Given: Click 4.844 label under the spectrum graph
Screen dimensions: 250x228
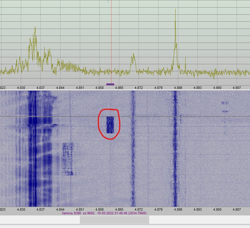Looking at the screenshot, I should click(60, 88).
